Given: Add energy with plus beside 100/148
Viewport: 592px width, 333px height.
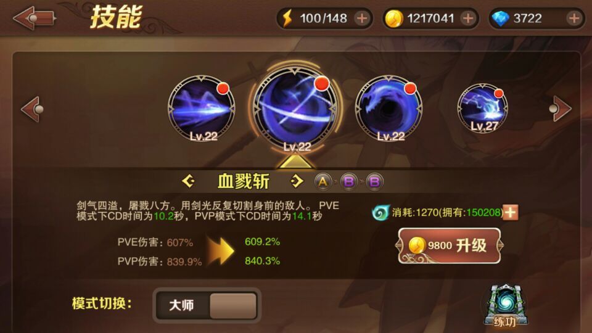Looking at the screenshot, I should click(362, 18).
